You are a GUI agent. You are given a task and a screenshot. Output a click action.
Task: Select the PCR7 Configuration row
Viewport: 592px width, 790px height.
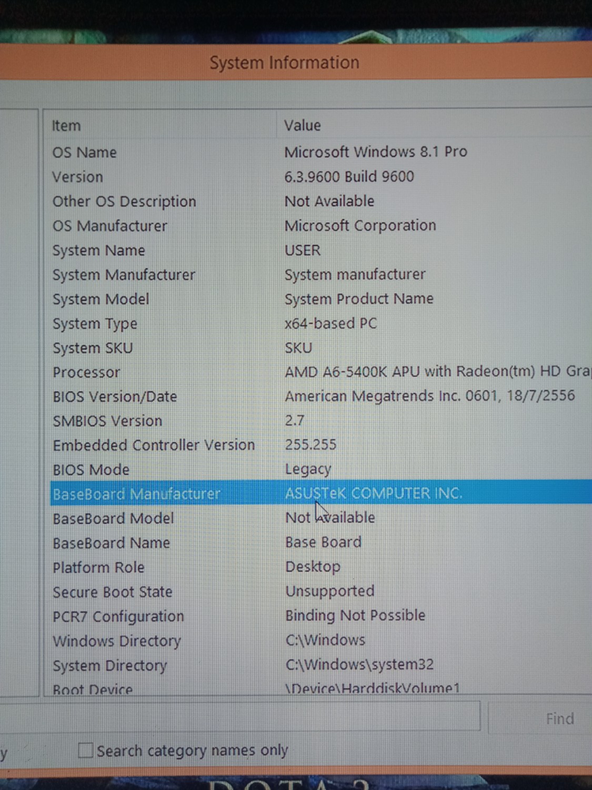point(320,616)
